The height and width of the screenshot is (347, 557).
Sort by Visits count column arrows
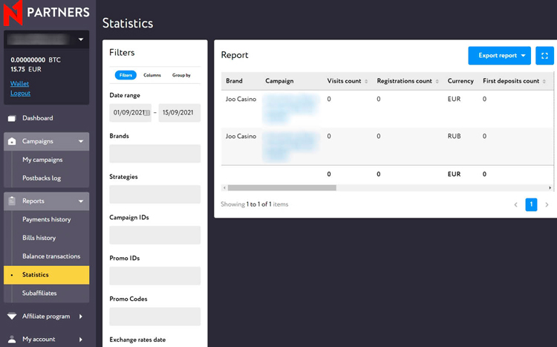366,81
